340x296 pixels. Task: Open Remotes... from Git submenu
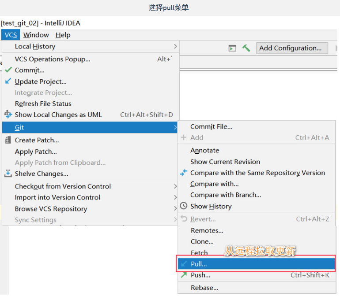tap(257, 230)
